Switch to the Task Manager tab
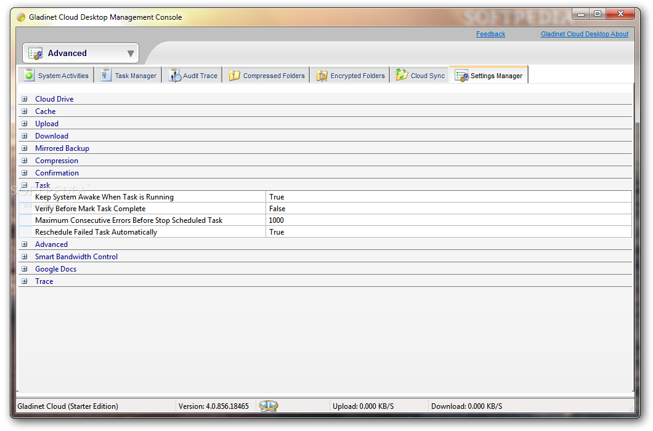The height and width of the screenshot is (431, 653). click(129, 75)
